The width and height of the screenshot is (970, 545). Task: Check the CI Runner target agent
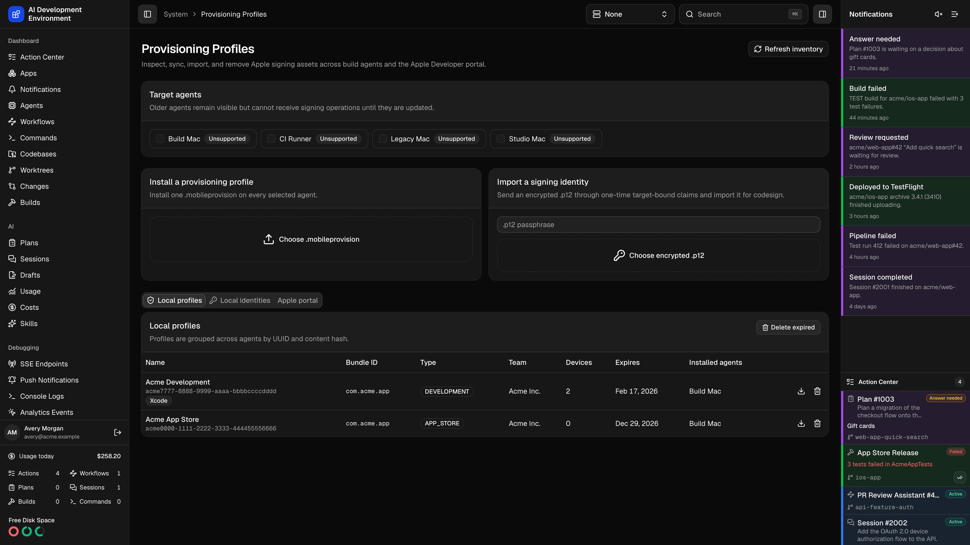coord(271,139)
